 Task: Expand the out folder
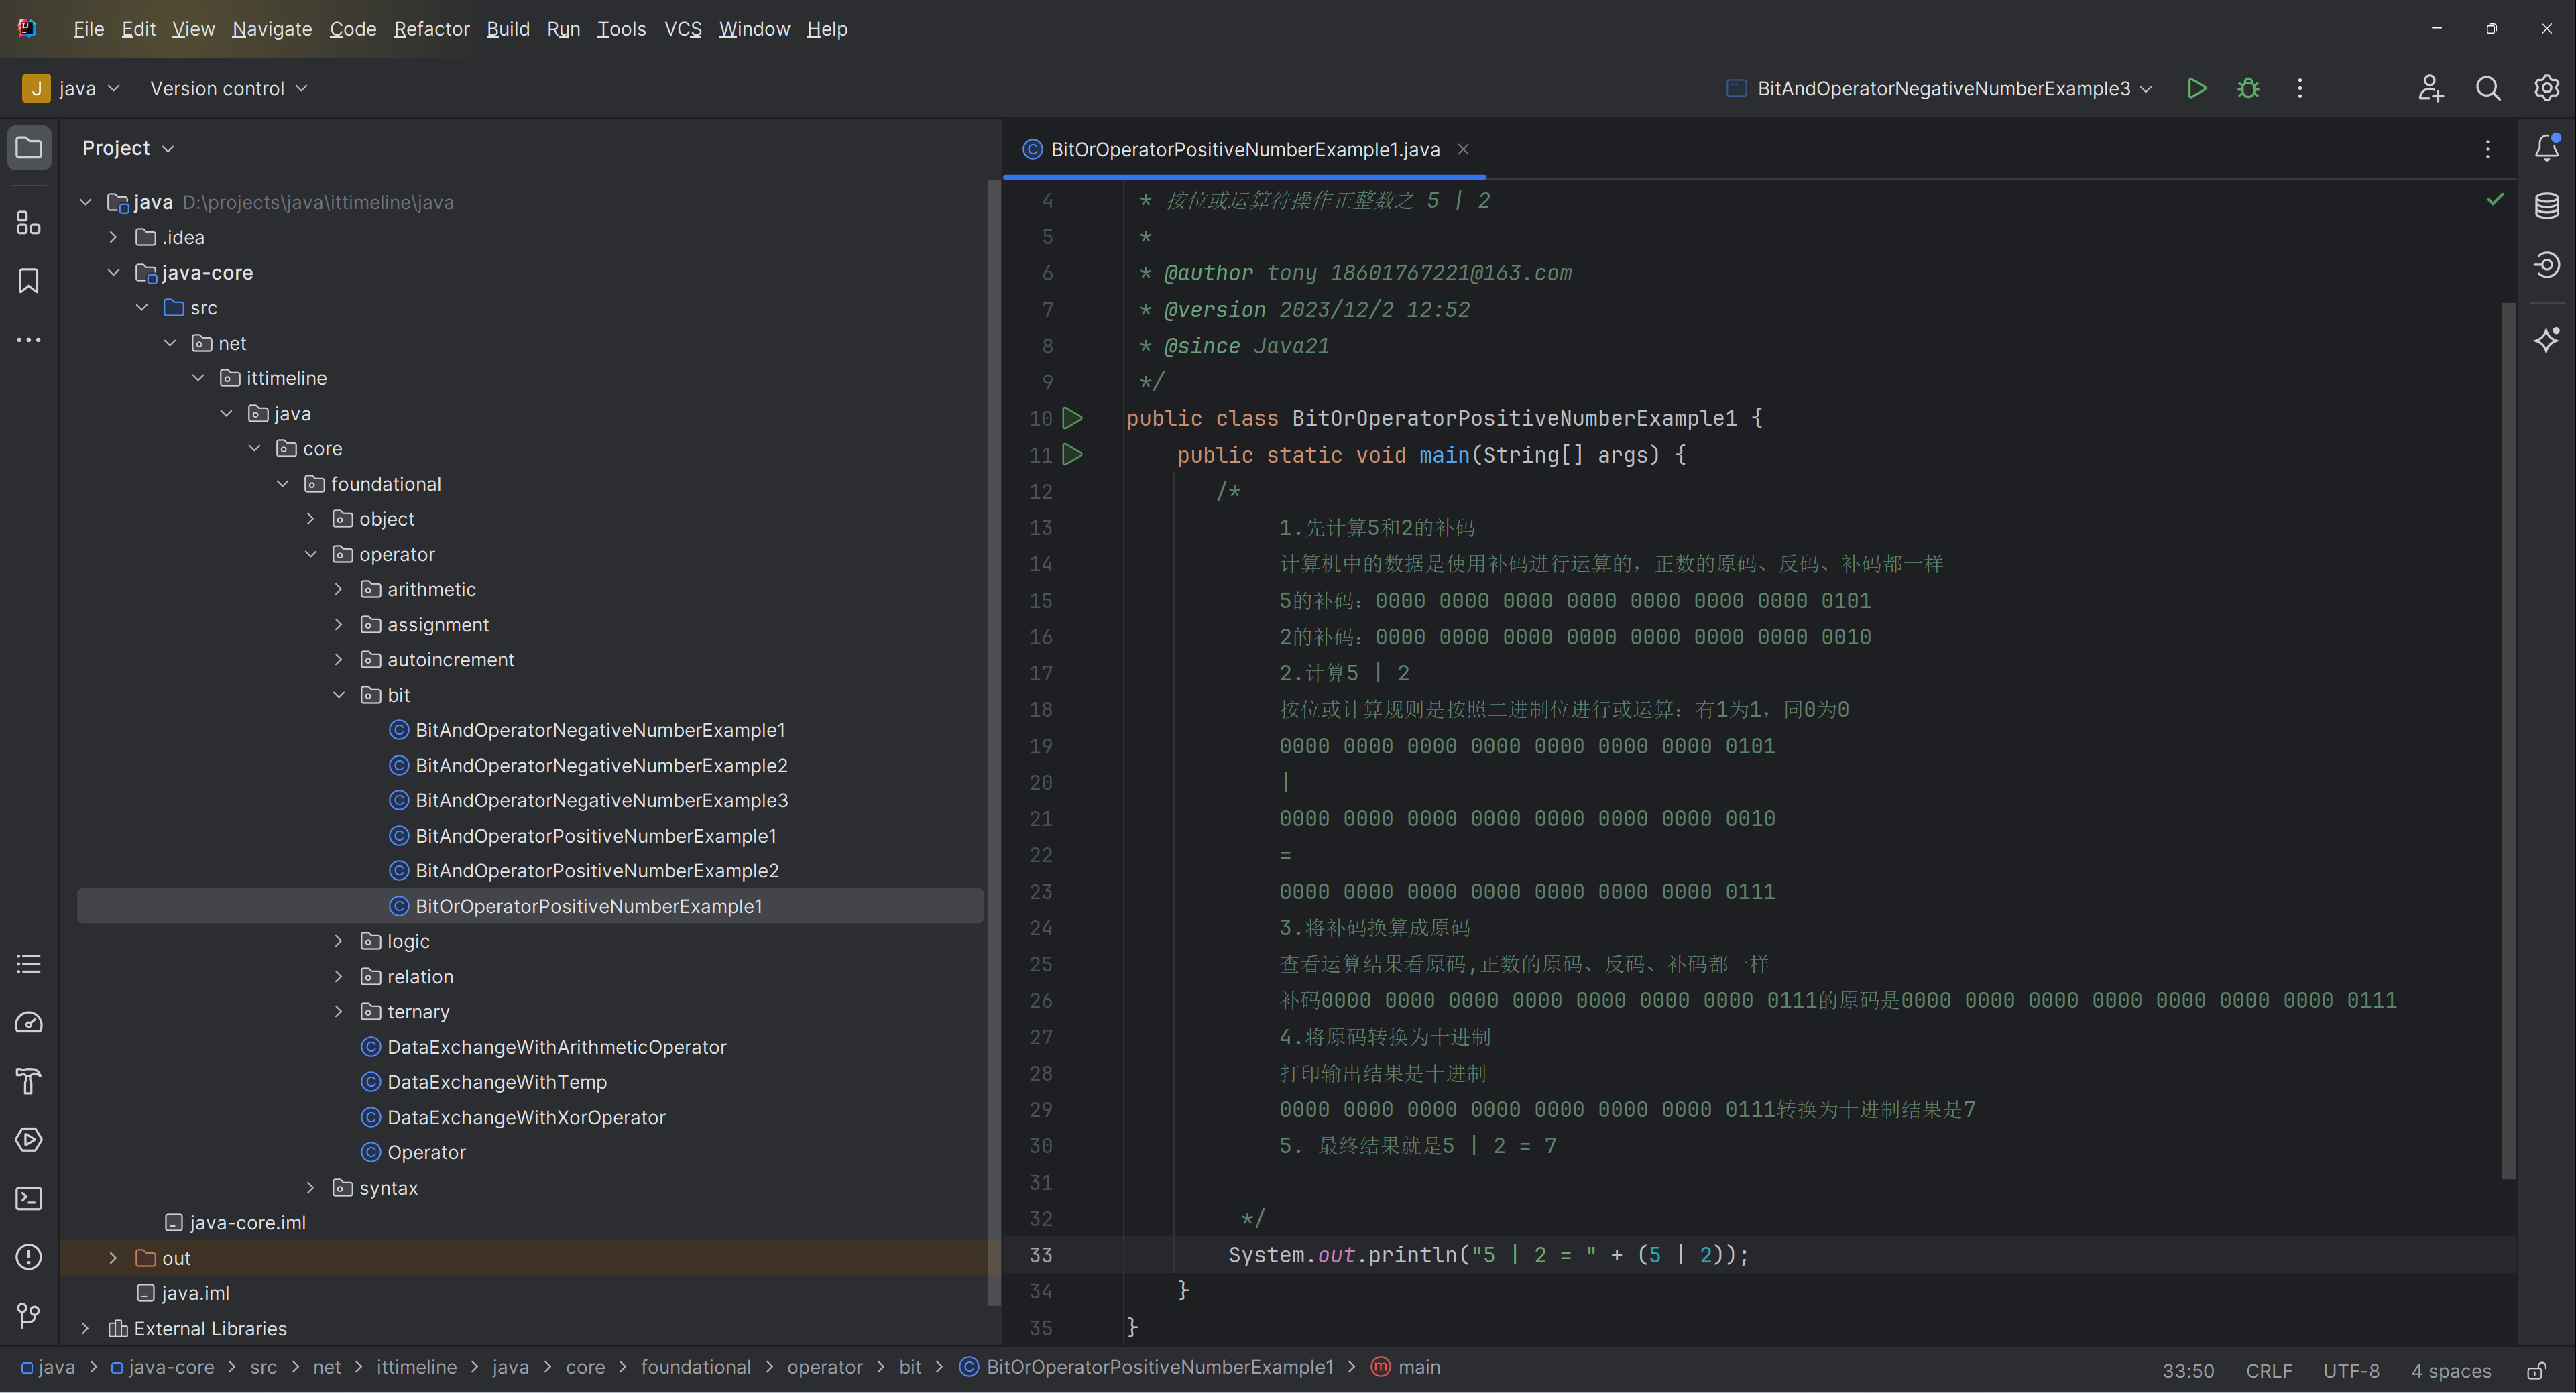point(113,1258)
